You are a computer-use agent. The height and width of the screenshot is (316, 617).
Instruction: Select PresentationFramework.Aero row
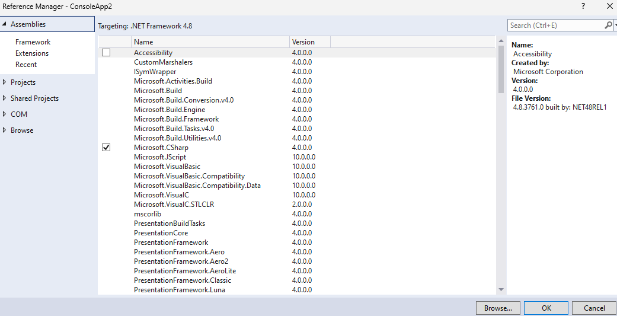coord(296,252)
